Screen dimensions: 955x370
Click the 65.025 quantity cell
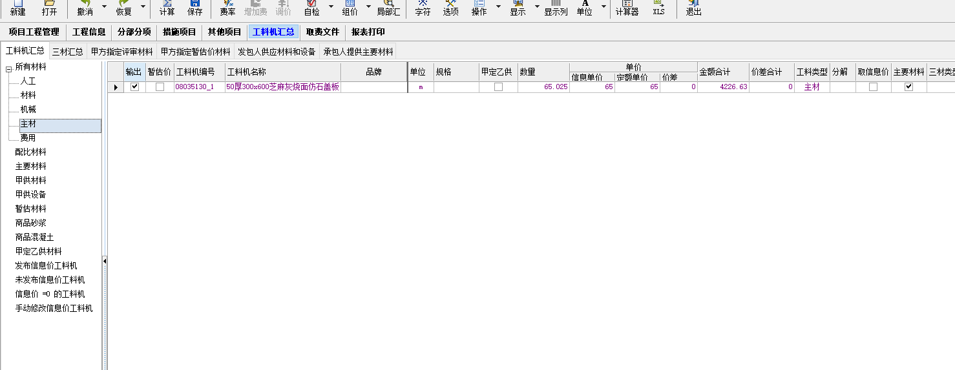pos(543,87)
